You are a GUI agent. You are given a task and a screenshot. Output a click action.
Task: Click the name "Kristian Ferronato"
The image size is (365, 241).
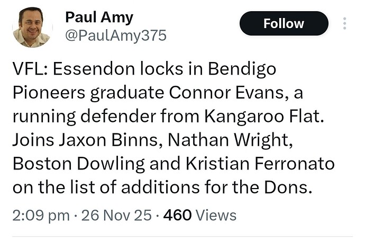(x=257, y=164)
